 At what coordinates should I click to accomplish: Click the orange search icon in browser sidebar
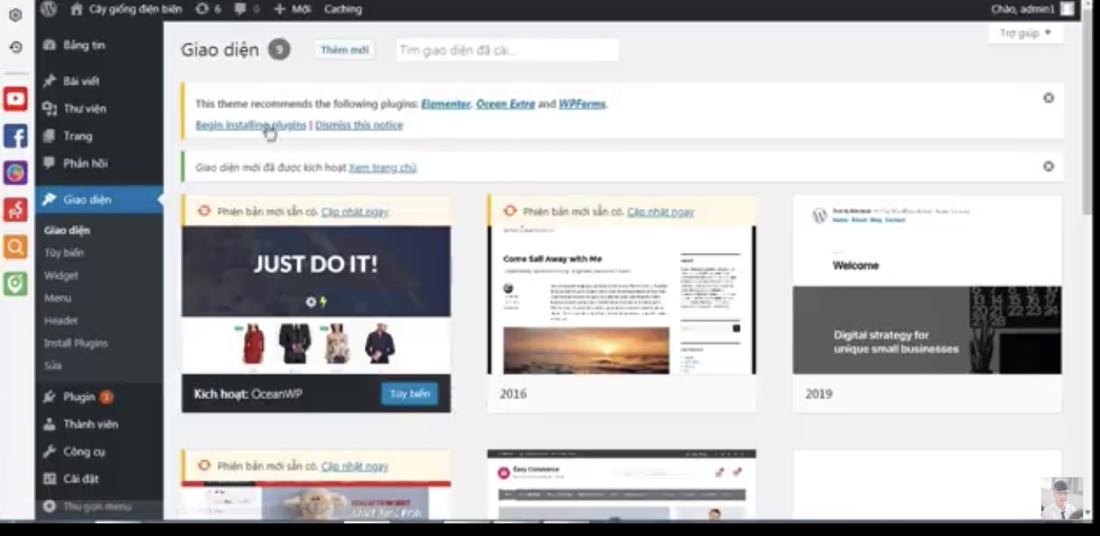tap(15, 247)
